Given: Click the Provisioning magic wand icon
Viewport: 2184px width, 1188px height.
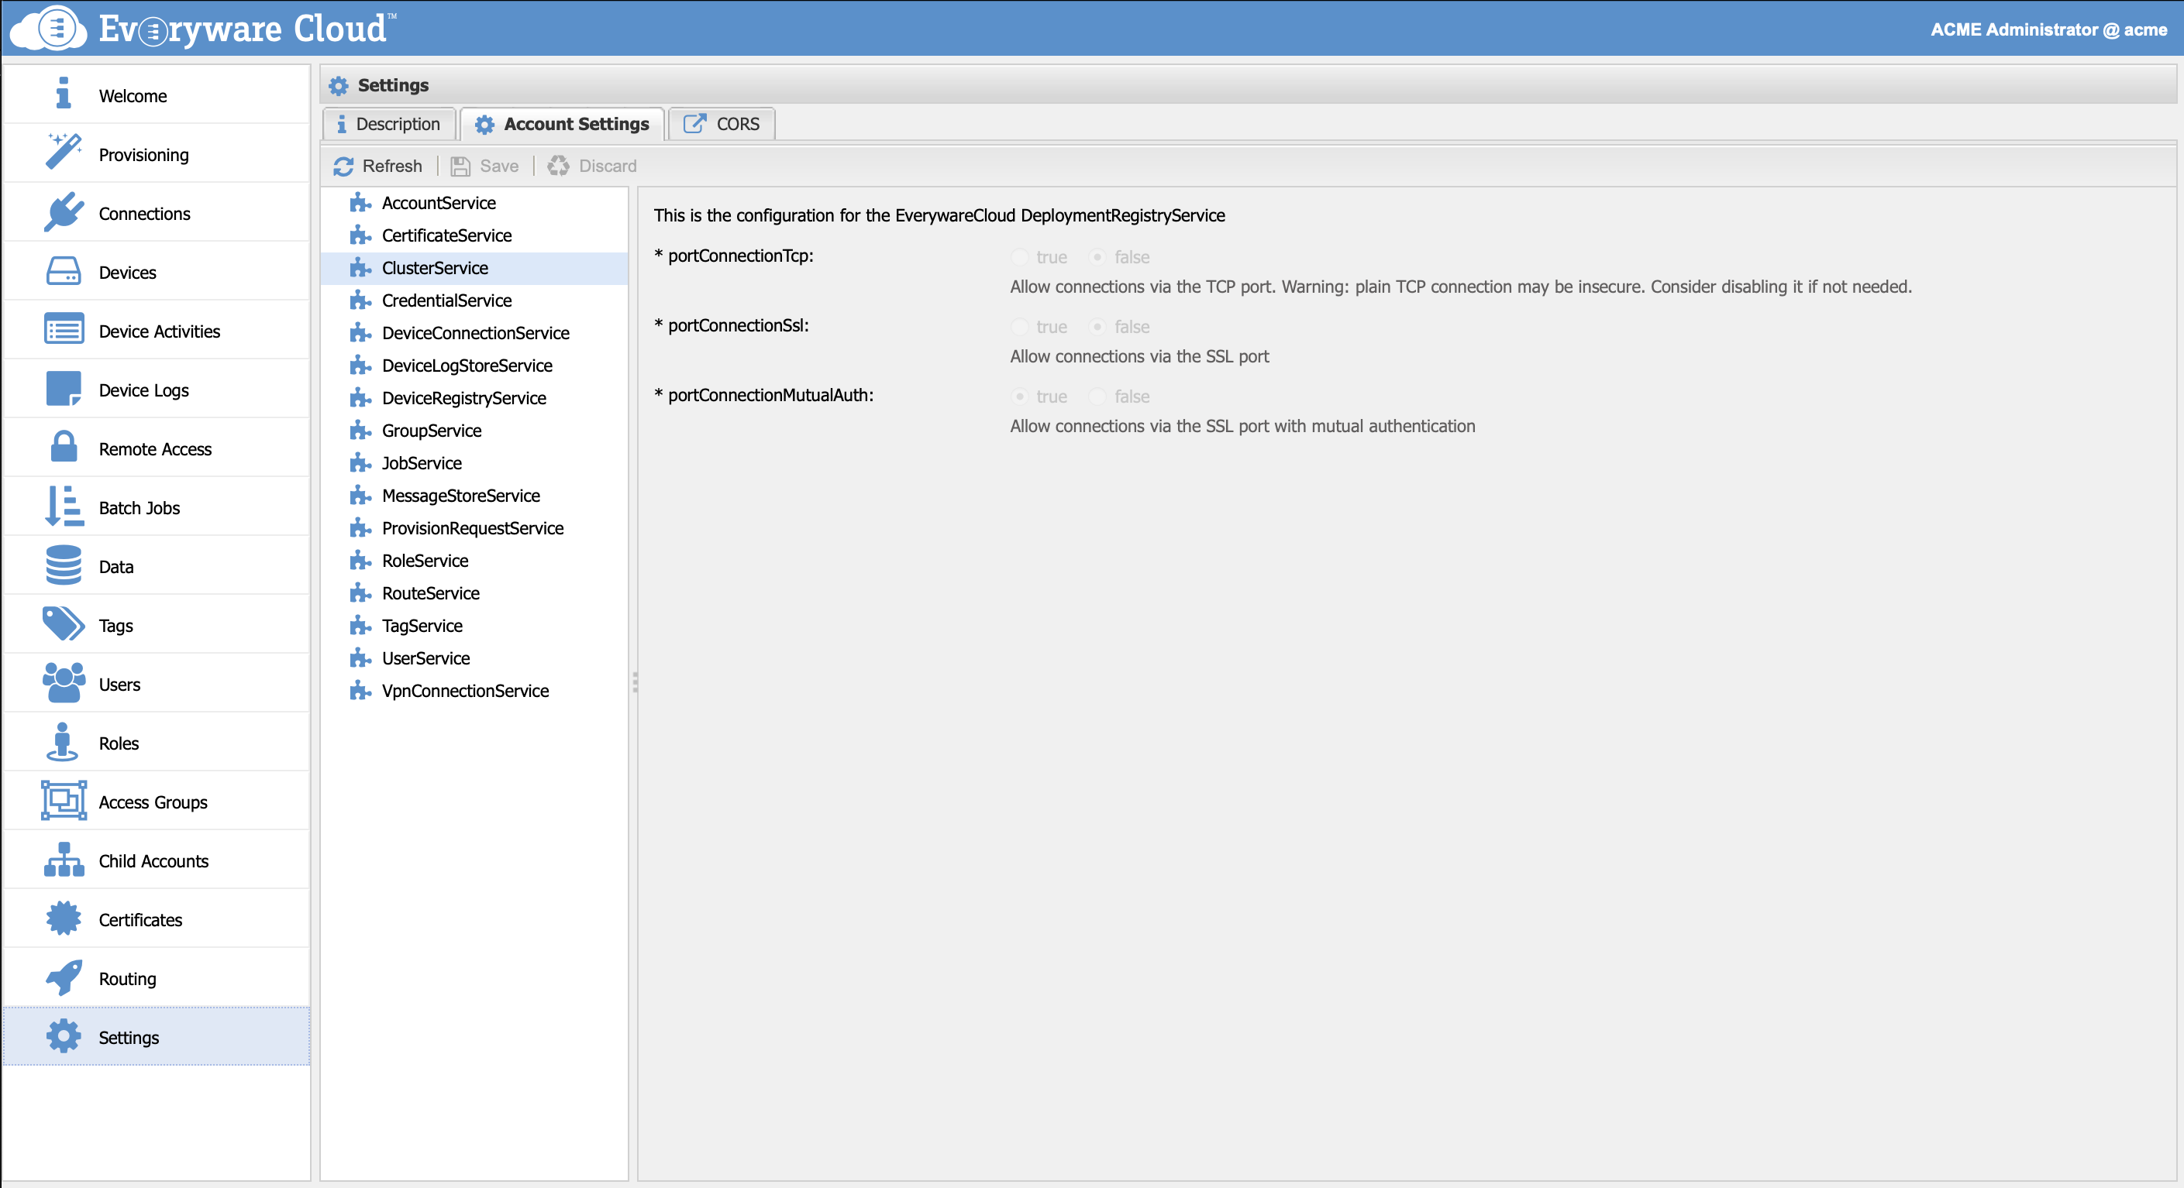Looking at the screenshot, I should 64,153.
